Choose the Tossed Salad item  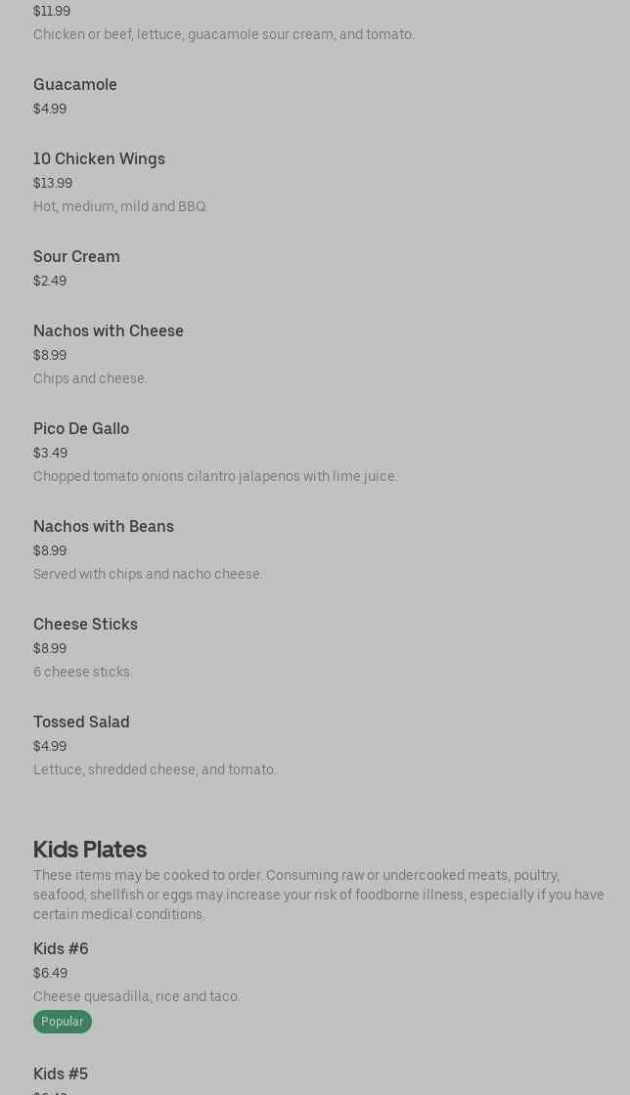81,723
